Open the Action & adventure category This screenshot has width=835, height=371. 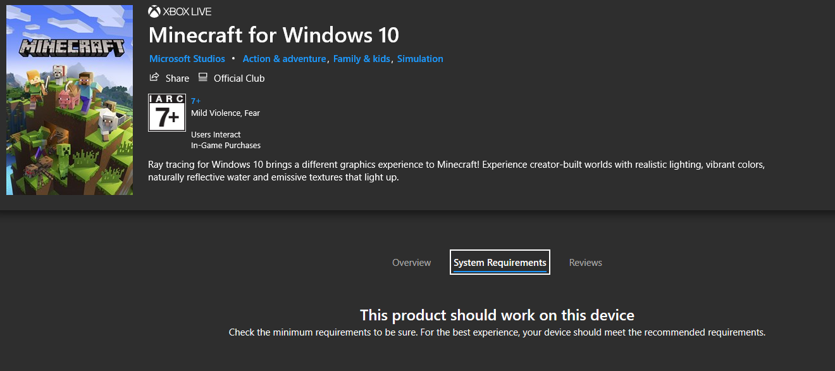284,58
